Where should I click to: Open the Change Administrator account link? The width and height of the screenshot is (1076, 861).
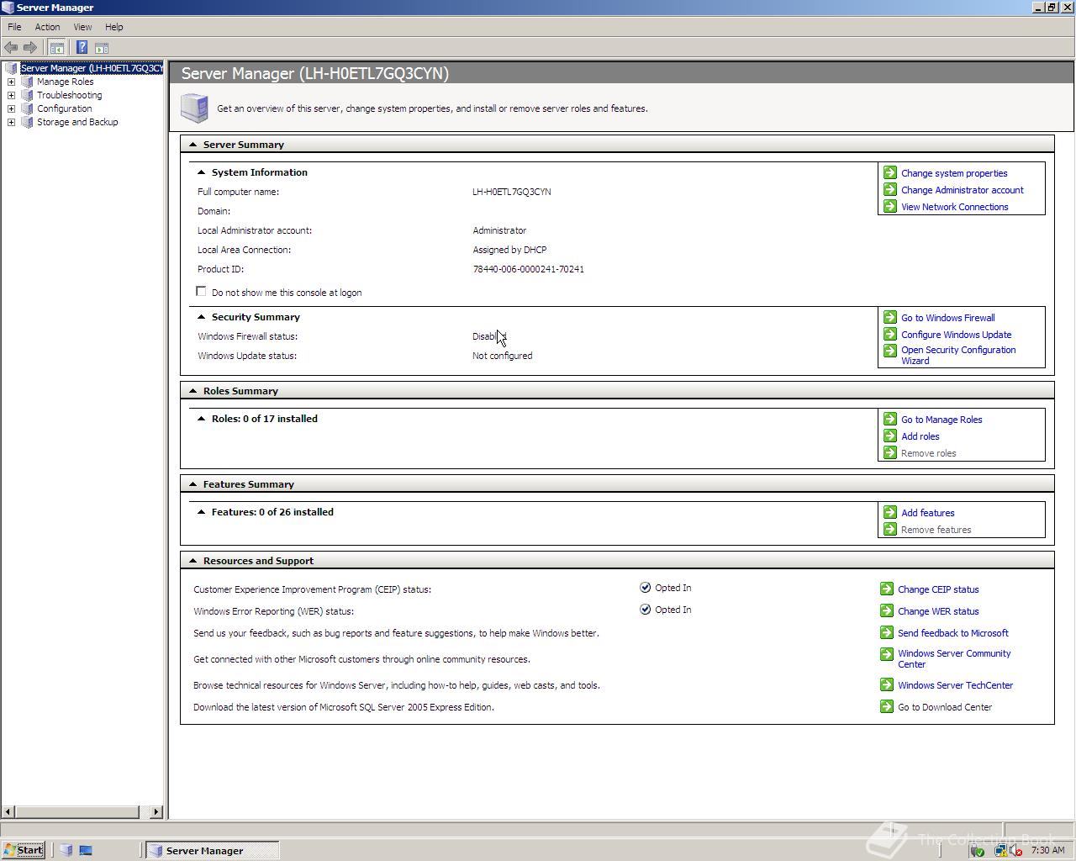[963, 190]
